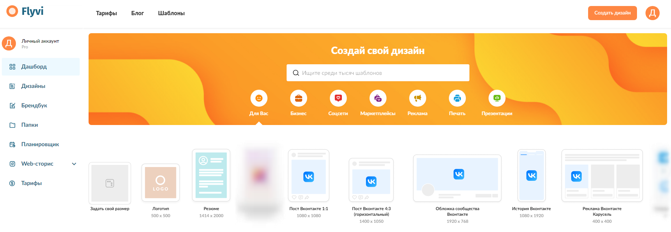671x232 pixels.
Task: Open the Пост Вконтакте 4:3 thumbnail
Action: coord(371,180)
